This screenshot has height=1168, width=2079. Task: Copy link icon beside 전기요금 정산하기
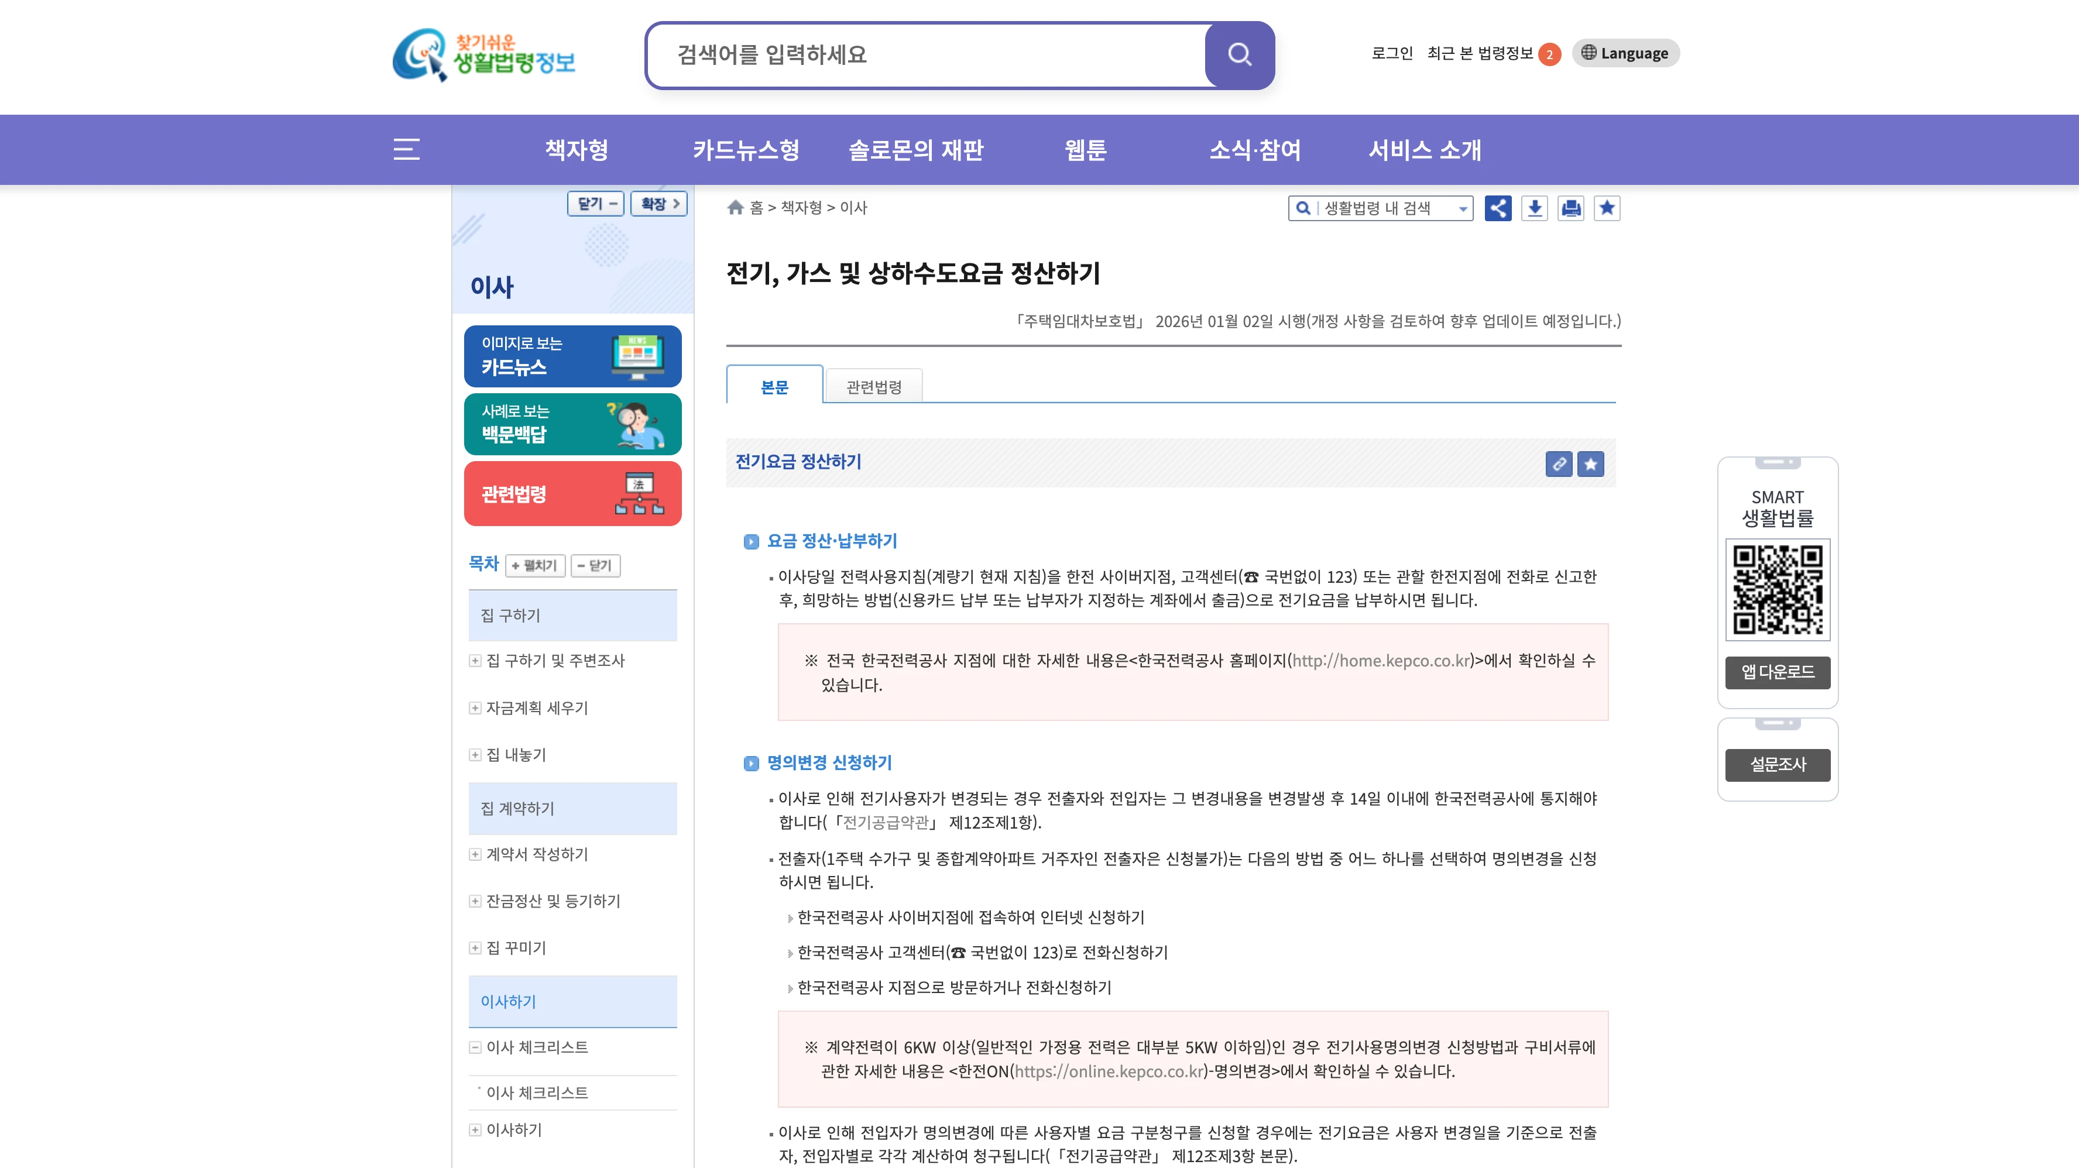pyautogui.click(x=1559, y=464)
